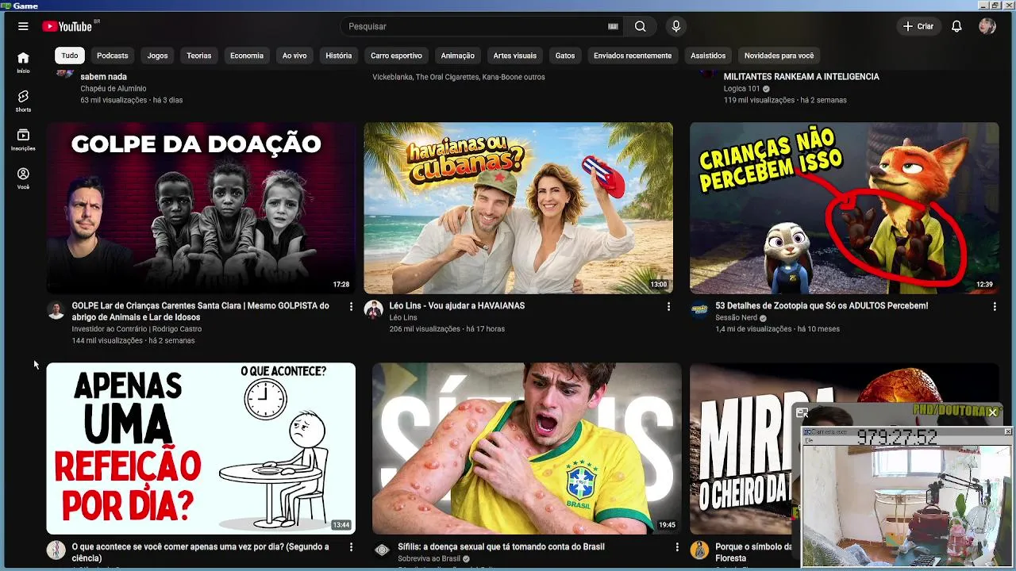This screenshot has height=571, width=1016.
Task: Select the Gatos filter chip
Action: tap(565, 56)
